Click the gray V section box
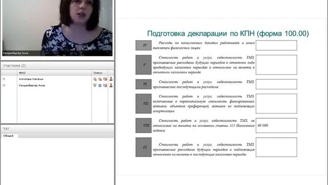The height and width of the screenshot is (185, 328). pyautogui.click(x=143, y=65)
